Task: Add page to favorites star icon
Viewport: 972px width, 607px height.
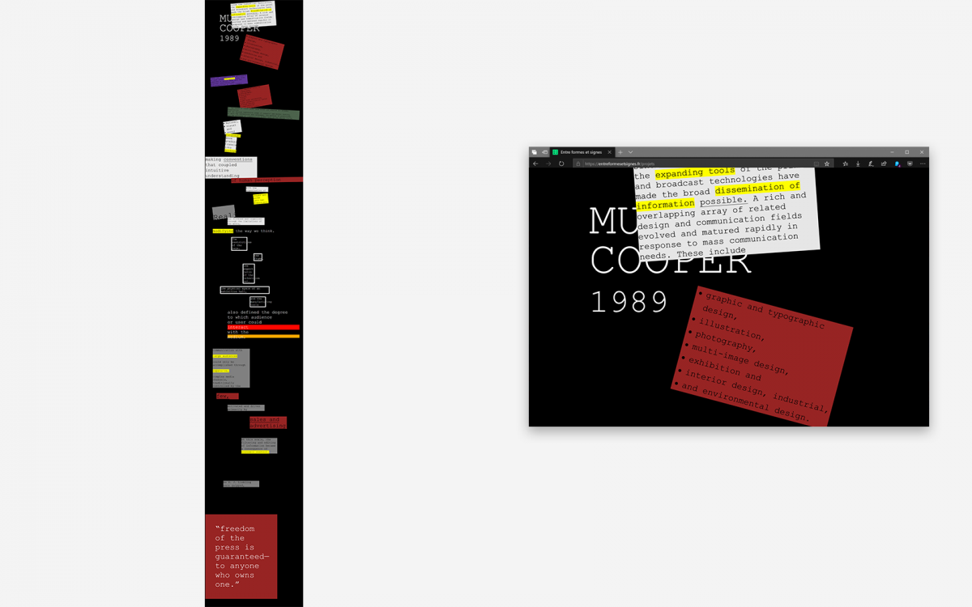Action: tap(827, 163)
